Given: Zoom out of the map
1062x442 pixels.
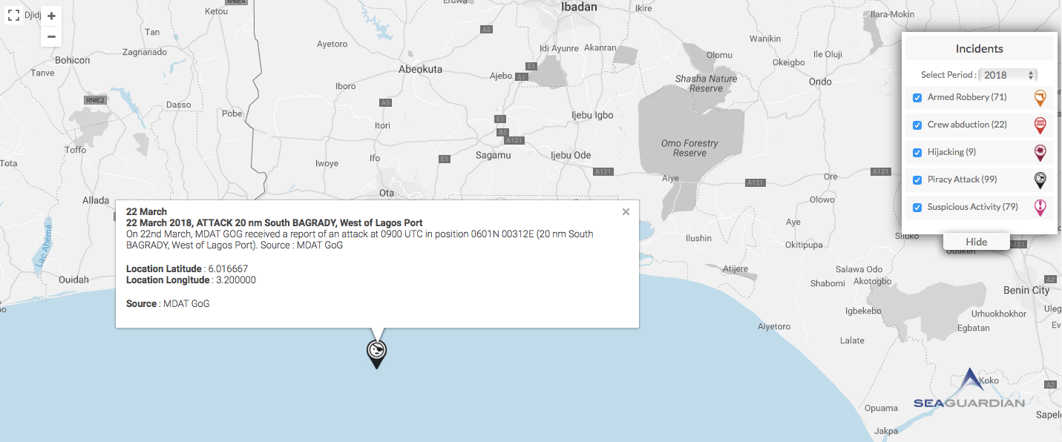Looking at the screenshot, I should pyautogui.click(x=51, y=36).
